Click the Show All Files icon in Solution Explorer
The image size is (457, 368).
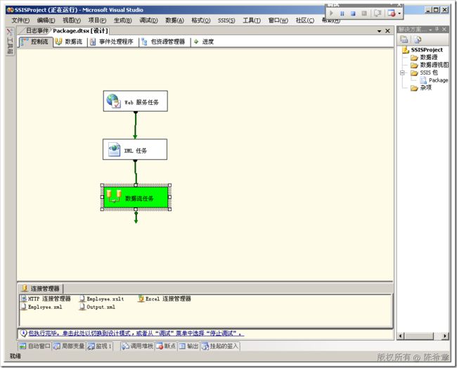coord(418,39)
